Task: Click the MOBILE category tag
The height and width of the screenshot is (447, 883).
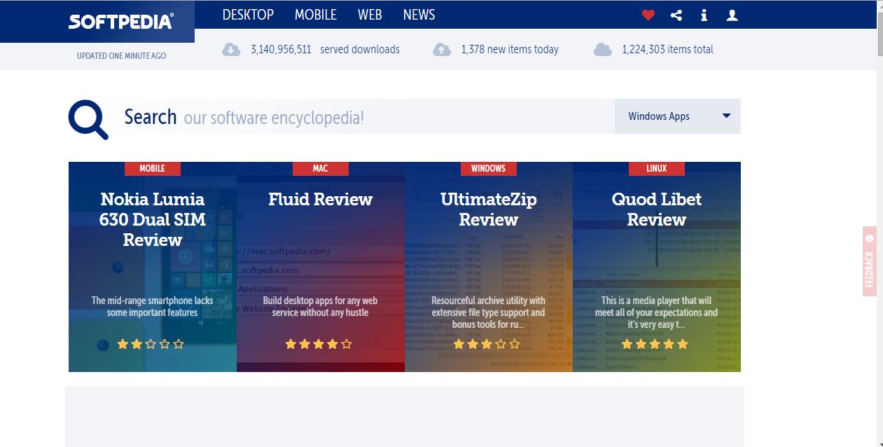Action: coord(153,169)
